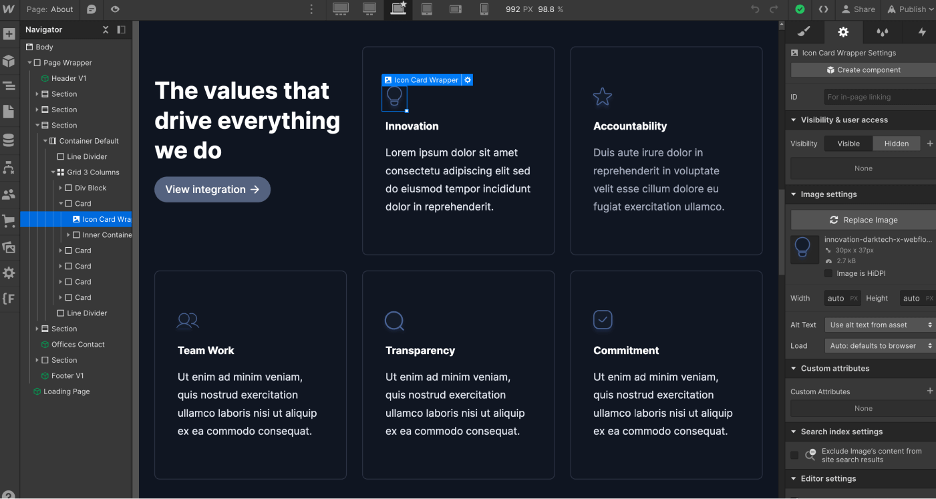Image resolution: width=936 pixels, height=499 pixels.
Task: Toggle preview mode with the eye icon
Action: pyautogui.click(x=114, y=9)
